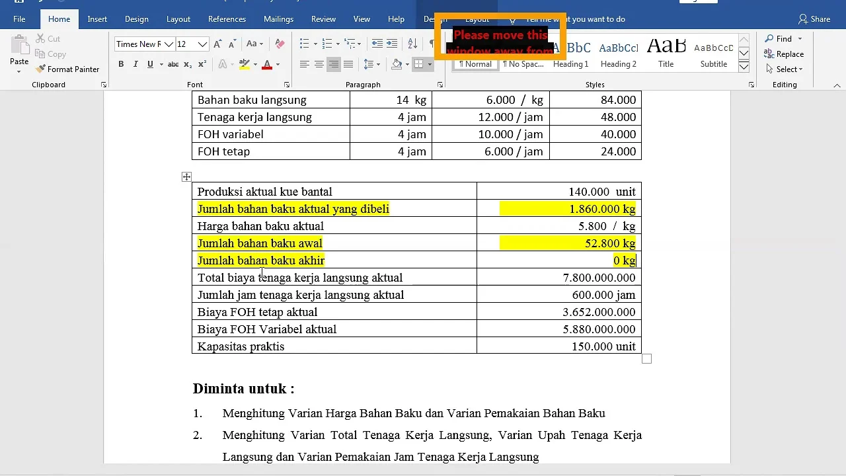Open the font size dropdown
This screenshot has width=846, height=476.
click(x=202, y=44)
